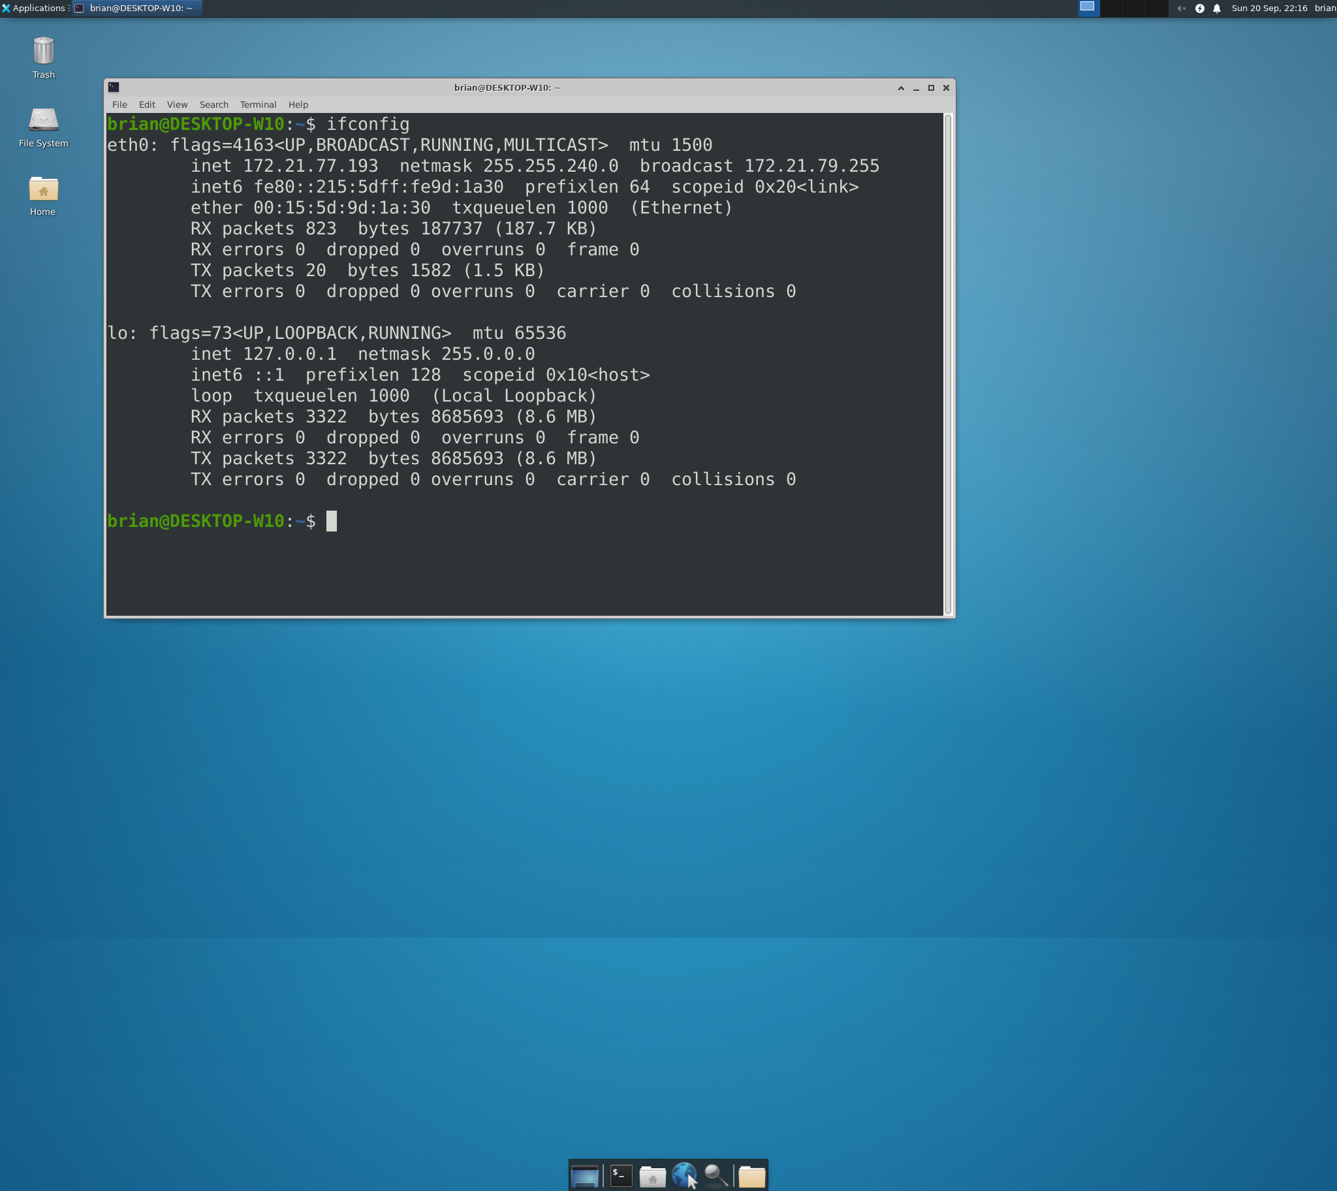Open the Edit menu
The height and width of the screenshot is (1191, 1337).
[146, 104]
